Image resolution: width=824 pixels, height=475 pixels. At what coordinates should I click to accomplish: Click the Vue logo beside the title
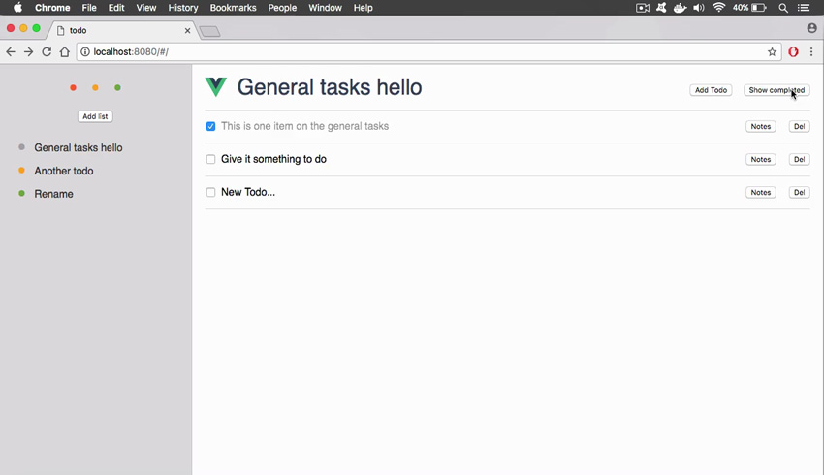[x=216, y=86]
